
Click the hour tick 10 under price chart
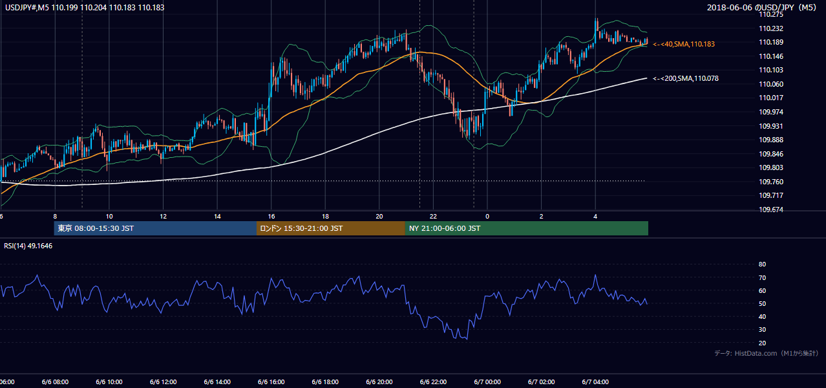(x=109, y=216)
